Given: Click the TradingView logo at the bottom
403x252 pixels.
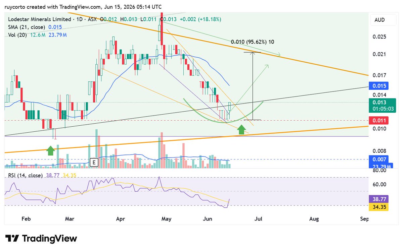Looking at the screenshot, I should (42, 239).
